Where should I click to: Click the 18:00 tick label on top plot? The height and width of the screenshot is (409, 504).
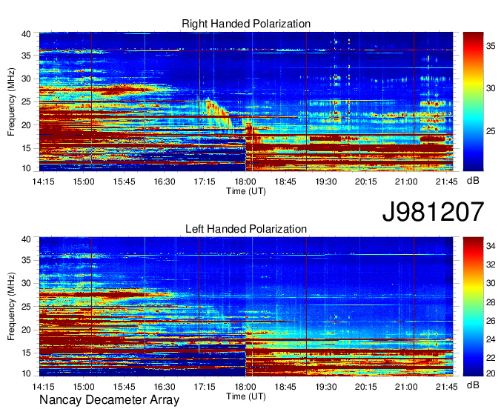pos(245,182)
